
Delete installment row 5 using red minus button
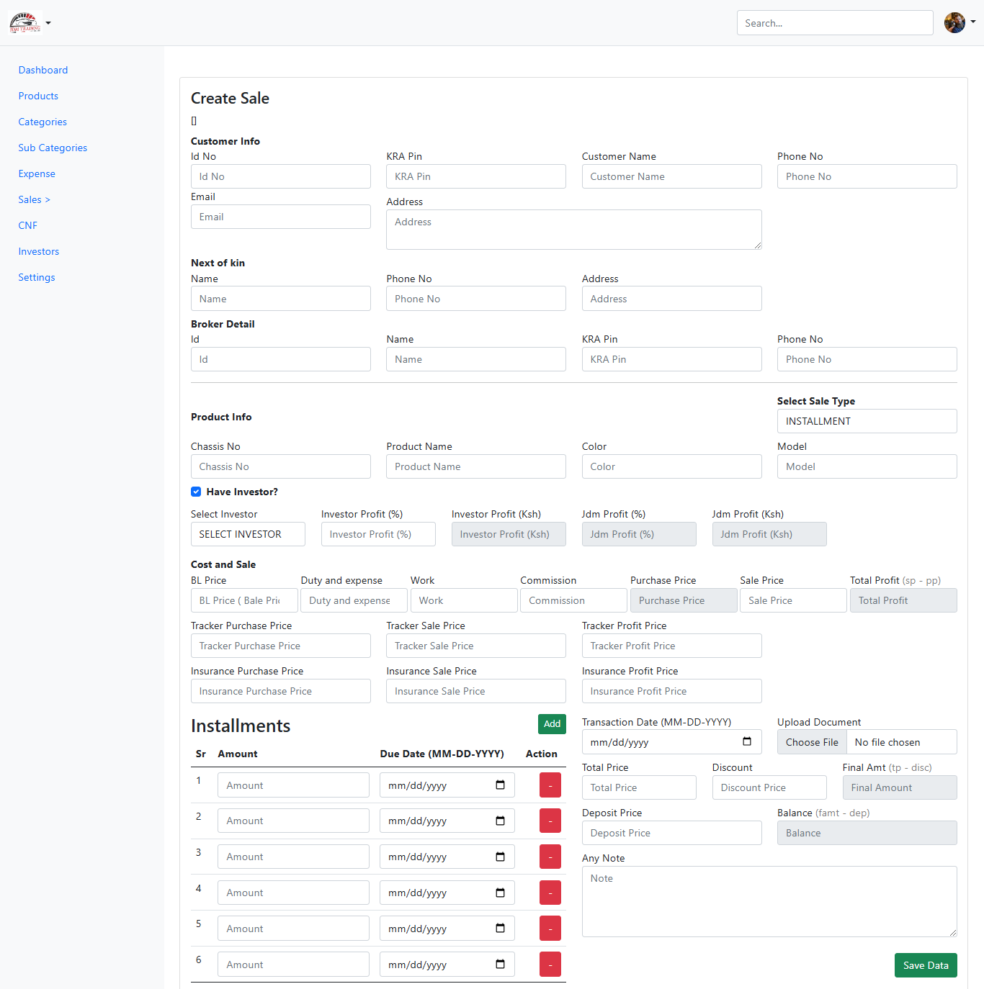click(x=550, y=929)
